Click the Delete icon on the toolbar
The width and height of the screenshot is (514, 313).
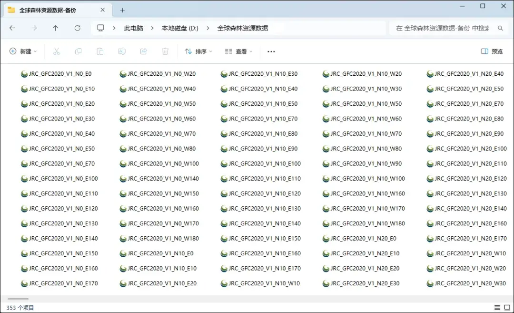pos(165,51)
